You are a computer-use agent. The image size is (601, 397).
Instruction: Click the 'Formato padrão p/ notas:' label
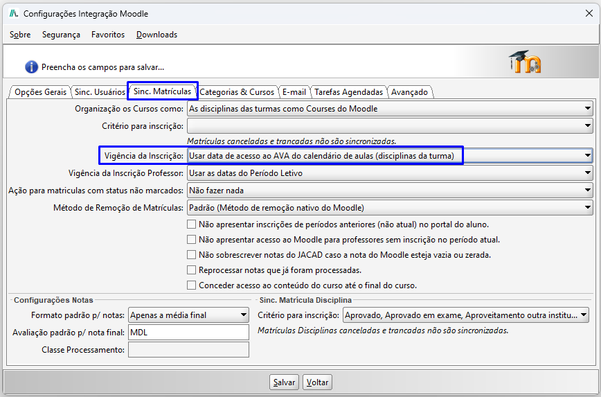[x=78, y=315]
